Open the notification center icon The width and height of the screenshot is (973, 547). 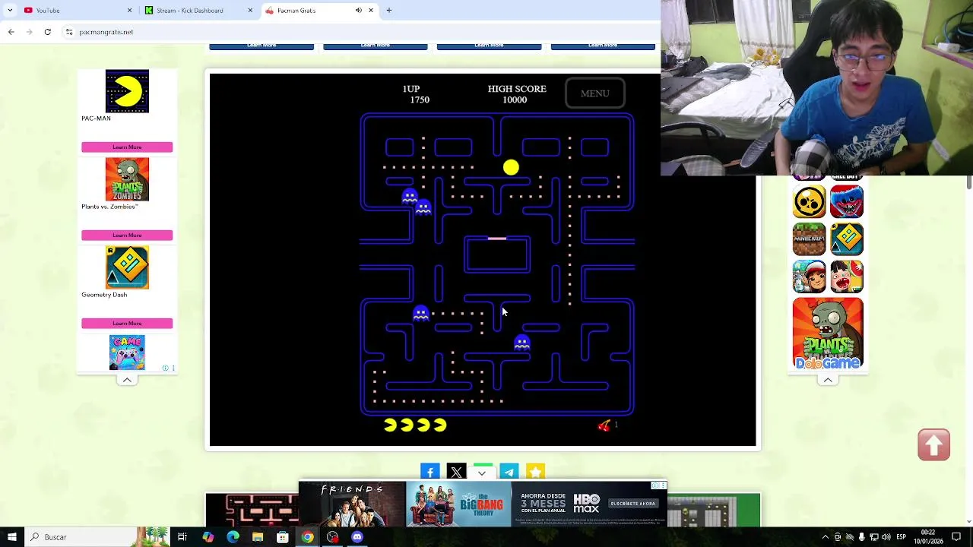coord(958,537)
